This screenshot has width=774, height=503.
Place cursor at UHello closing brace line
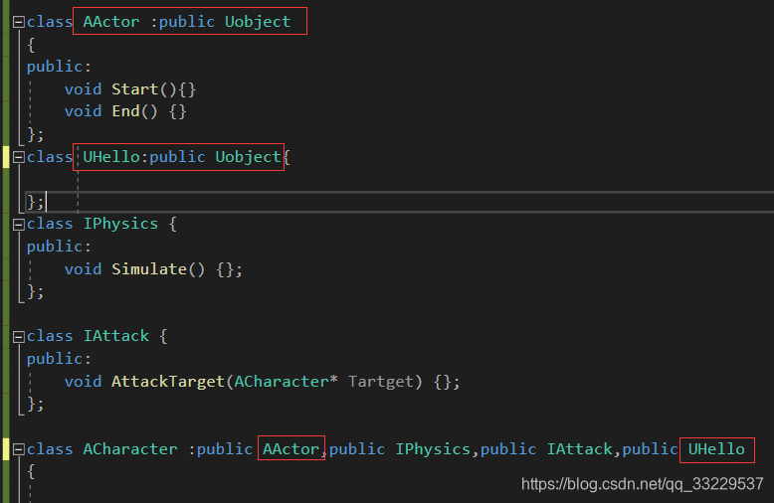pyautogui.click(x=37, y=202)
